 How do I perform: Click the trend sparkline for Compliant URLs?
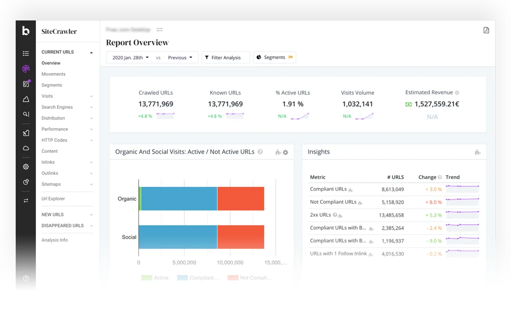point(462,189)
